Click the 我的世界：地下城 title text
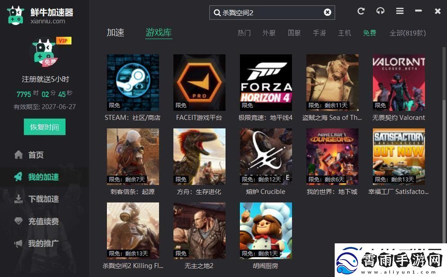Screen dimensions: 447x277 [x=332, y=192]
